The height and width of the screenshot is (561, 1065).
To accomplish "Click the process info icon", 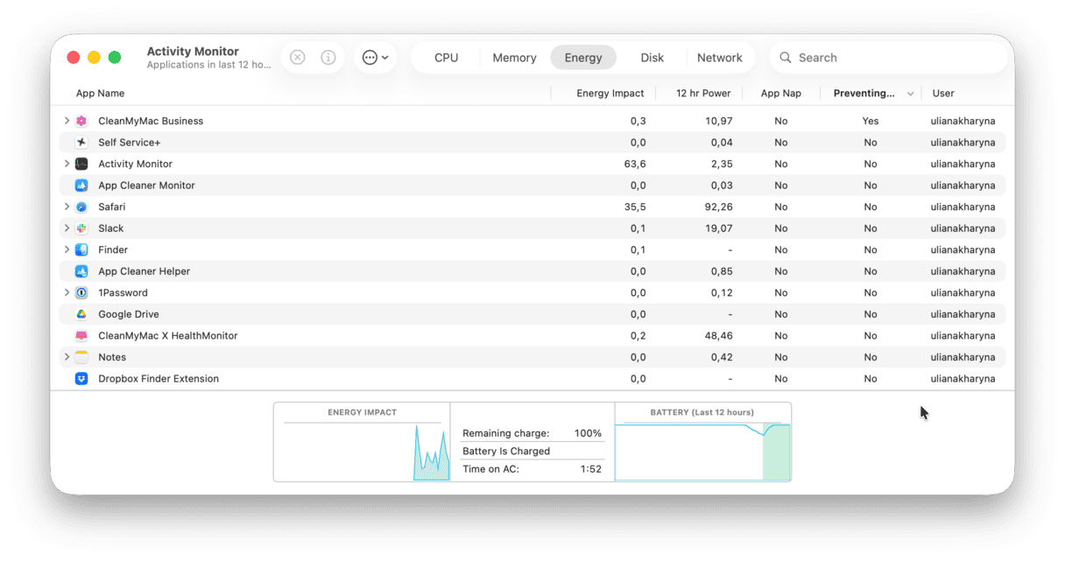I will pyautogui.click(x=328, y=58).
